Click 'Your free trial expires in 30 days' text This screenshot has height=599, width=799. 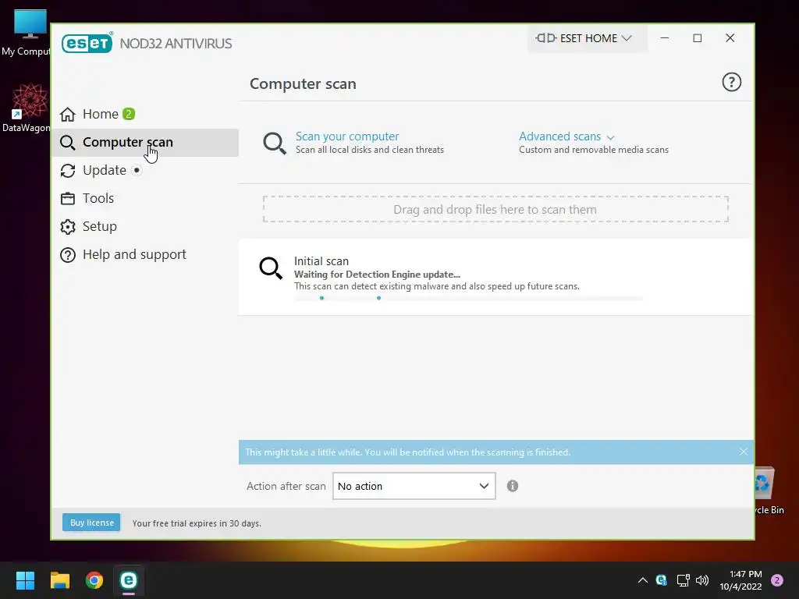[197, 523]
